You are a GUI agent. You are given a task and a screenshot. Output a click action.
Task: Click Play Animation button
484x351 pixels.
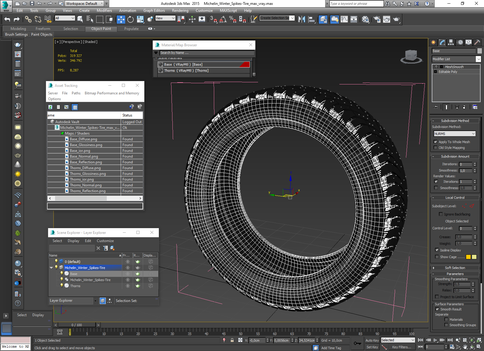pos(435,340)
